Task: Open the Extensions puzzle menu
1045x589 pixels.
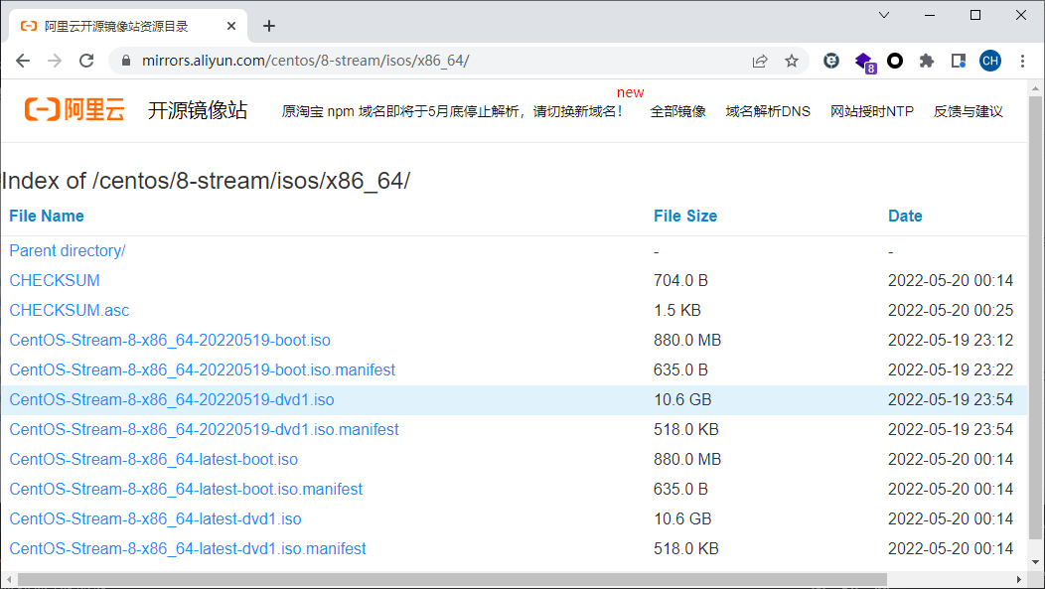Action: coord(927,62)
